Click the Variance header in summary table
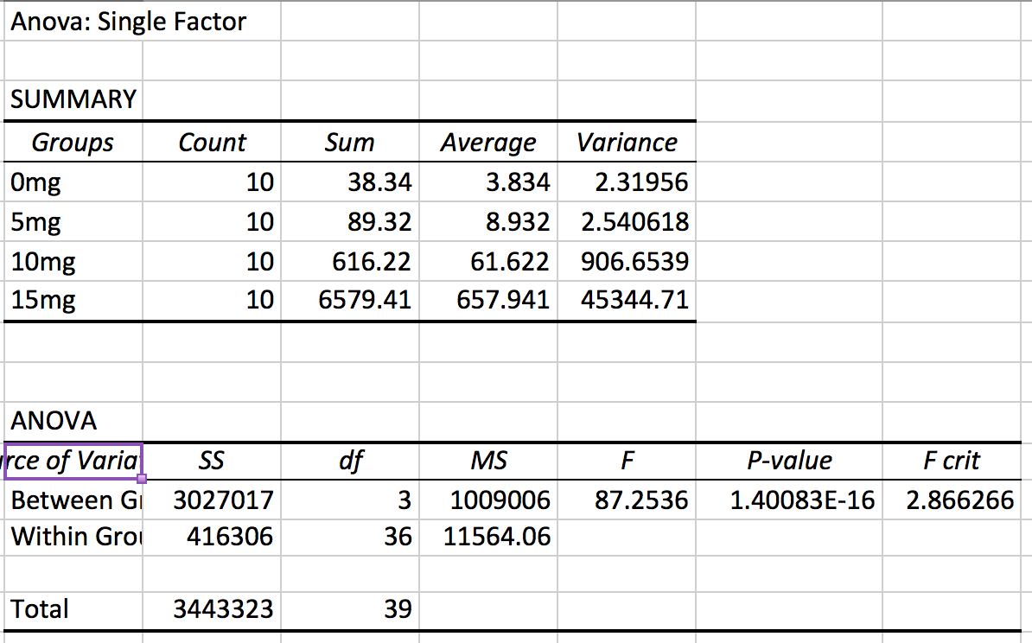Image resolution: width=1032 pixels, height=643 pixels. click(627, 143)
